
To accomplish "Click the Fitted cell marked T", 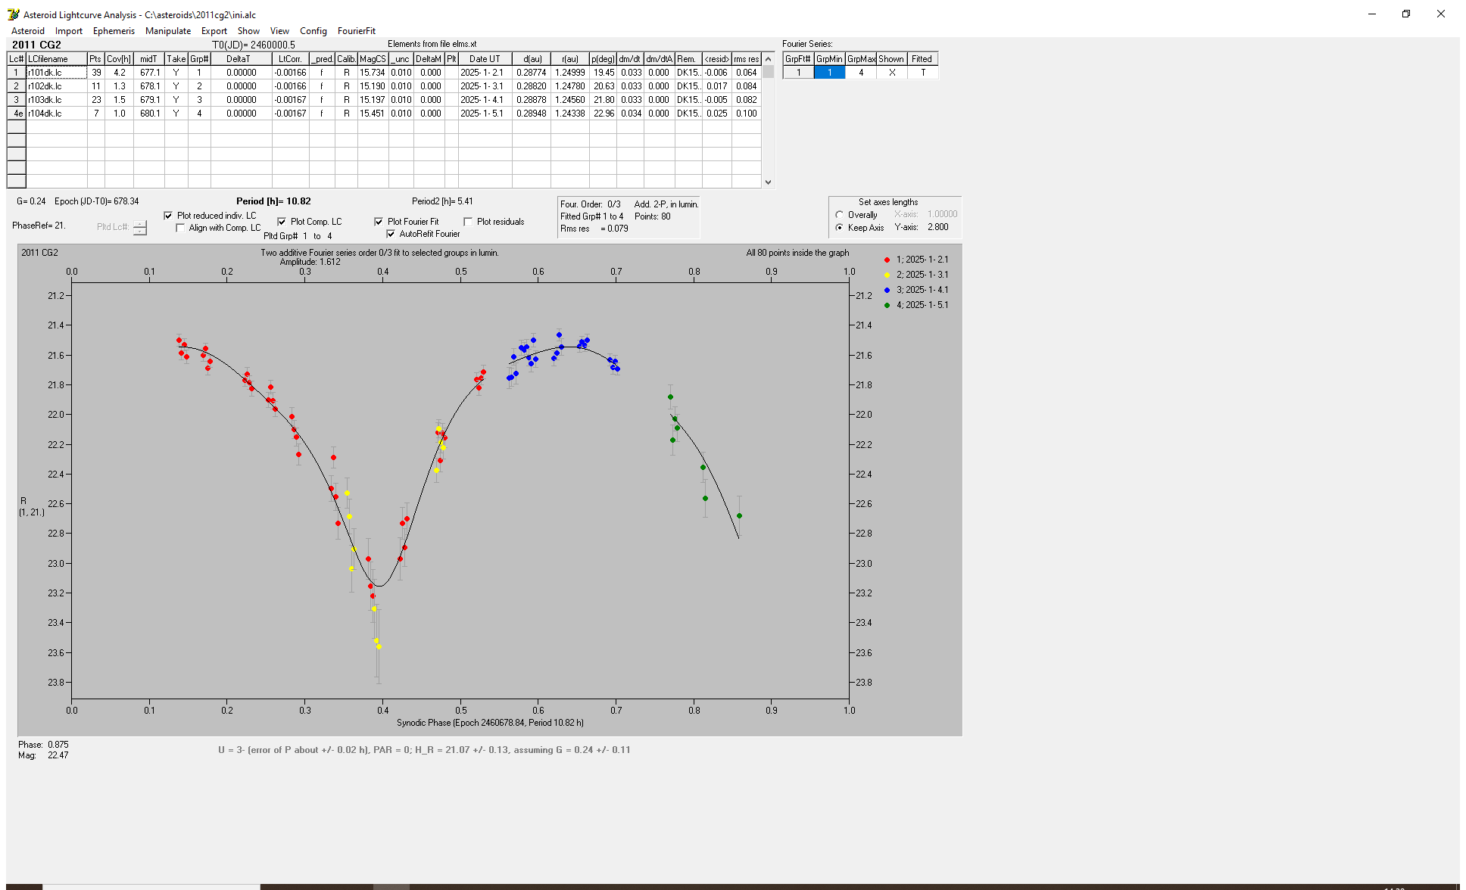I will click(x=923, y=73).
